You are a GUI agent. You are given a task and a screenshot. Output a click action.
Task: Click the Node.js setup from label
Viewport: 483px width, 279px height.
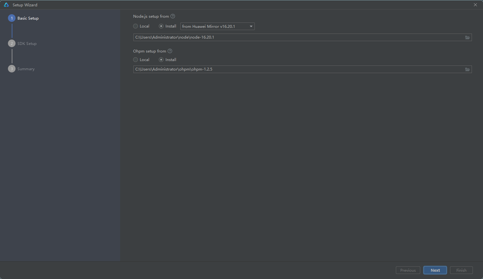click(x=151, y=16)
